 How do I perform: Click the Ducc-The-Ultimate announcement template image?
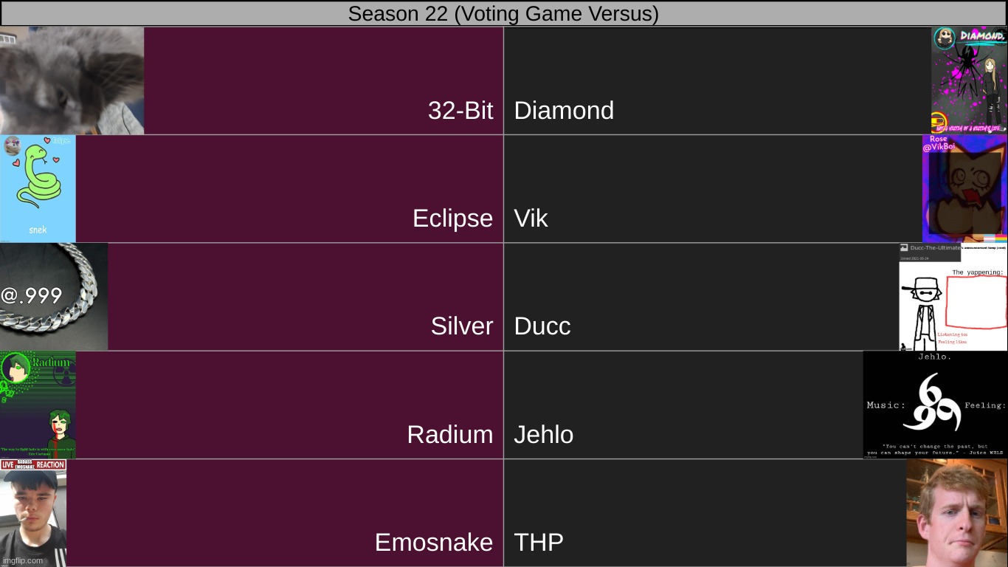tap(953, 296)
